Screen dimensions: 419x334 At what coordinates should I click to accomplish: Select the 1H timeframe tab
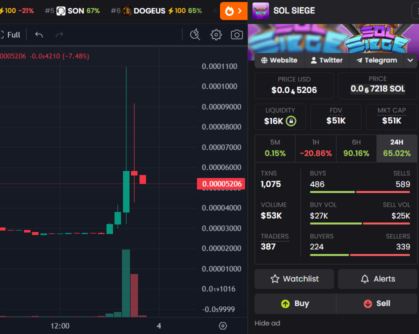[x=315, y=148]
